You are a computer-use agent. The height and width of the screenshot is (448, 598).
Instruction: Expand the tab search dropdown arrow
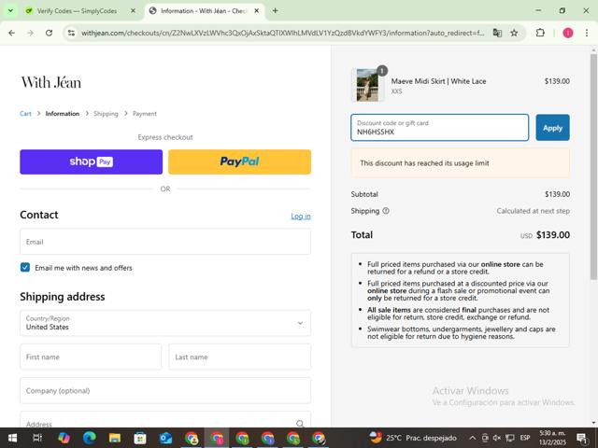tap(10, 10)
